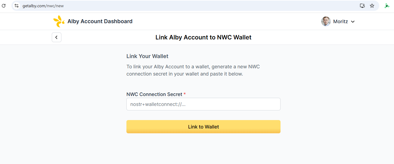This screenshot has width=394, height=164.
Task: Click the Link Your Wallet heading
Action: point(147,56)
